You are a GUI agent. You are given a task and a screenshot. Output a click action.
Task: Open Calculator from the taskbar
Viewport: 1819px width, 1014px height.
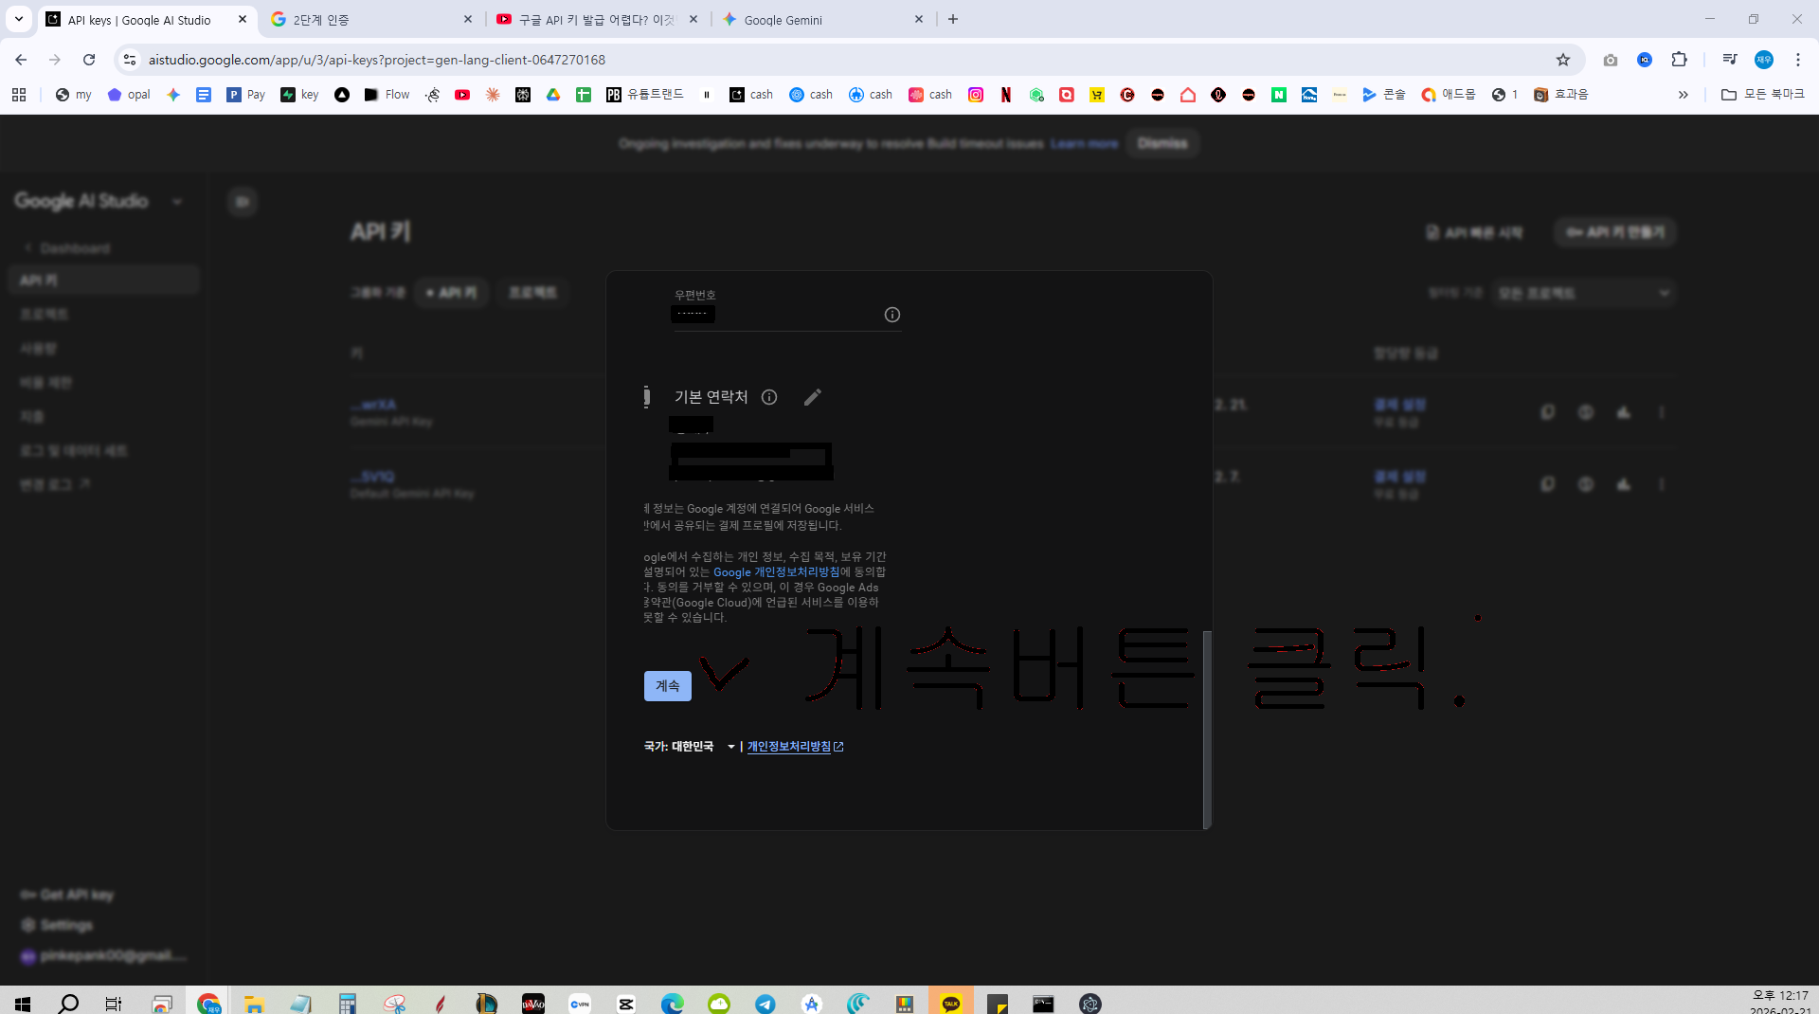click(x=347, y=1003)
